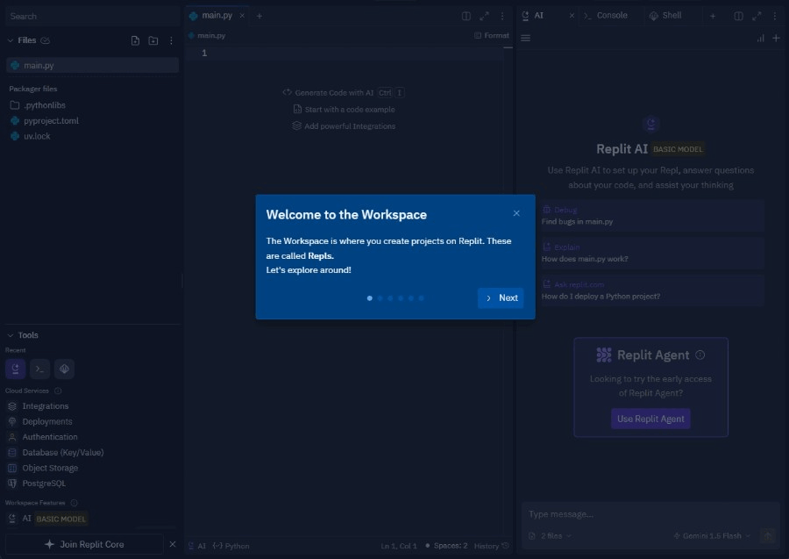Open editor pane three-dot menu

click(x=501, y=16)
